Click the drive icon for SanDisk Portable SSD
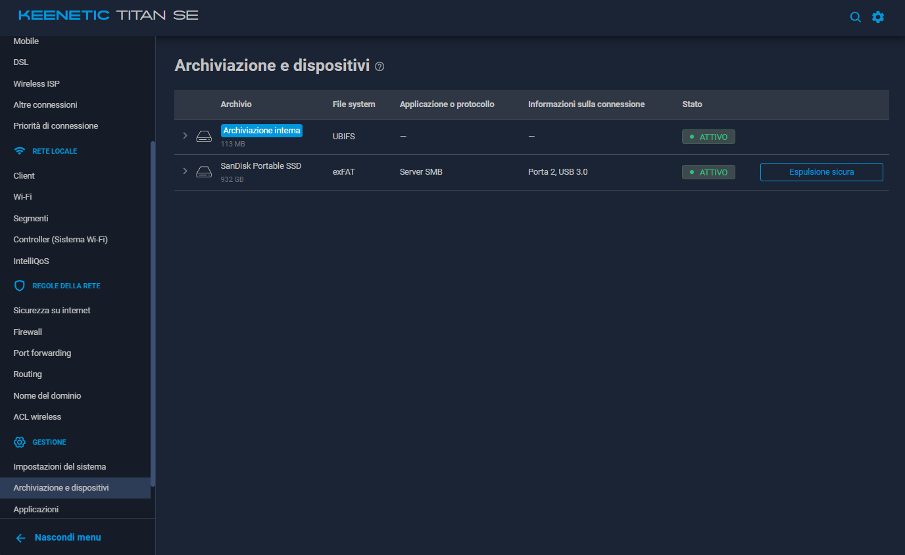 tap(204, 172)
